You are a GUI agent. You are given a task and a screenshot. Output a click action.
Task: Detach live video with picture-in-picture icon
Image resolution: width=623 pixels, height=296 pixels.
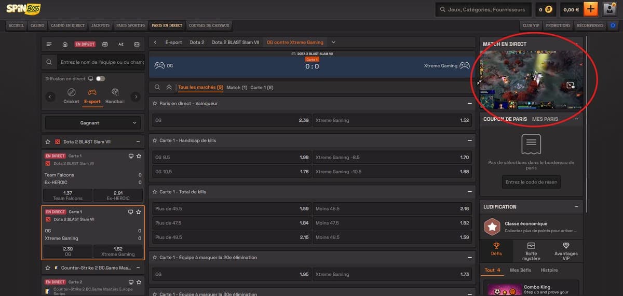[x=570, y=85]
